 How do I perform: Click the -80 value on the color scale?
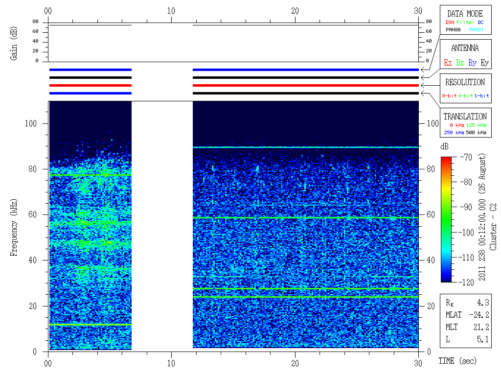tap(466, 182)
